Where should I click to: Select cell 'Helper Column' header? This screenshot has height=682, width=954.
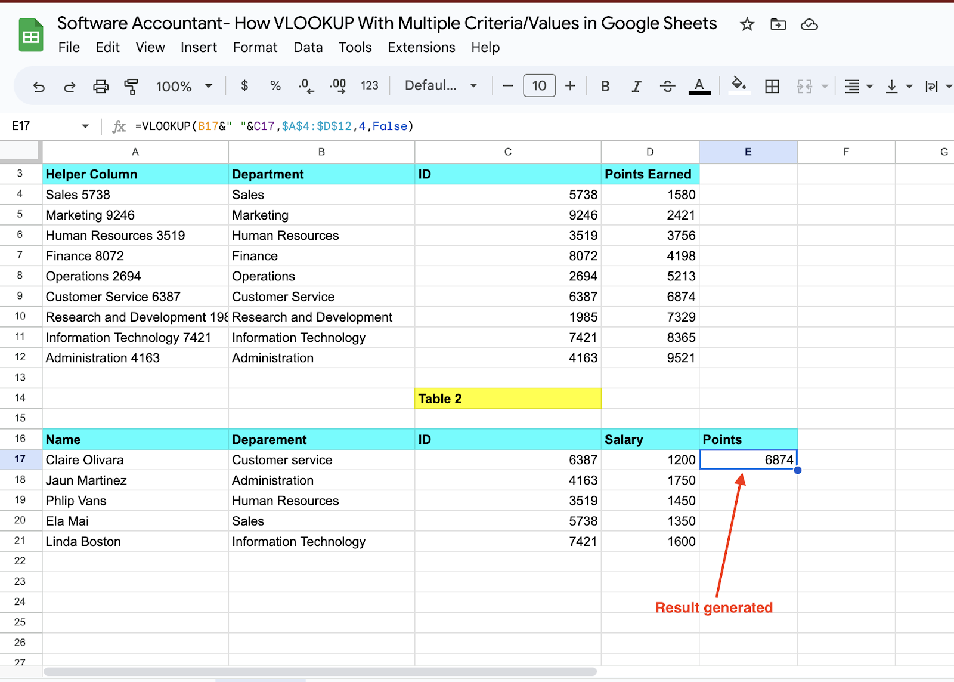(x=135, y=174)
